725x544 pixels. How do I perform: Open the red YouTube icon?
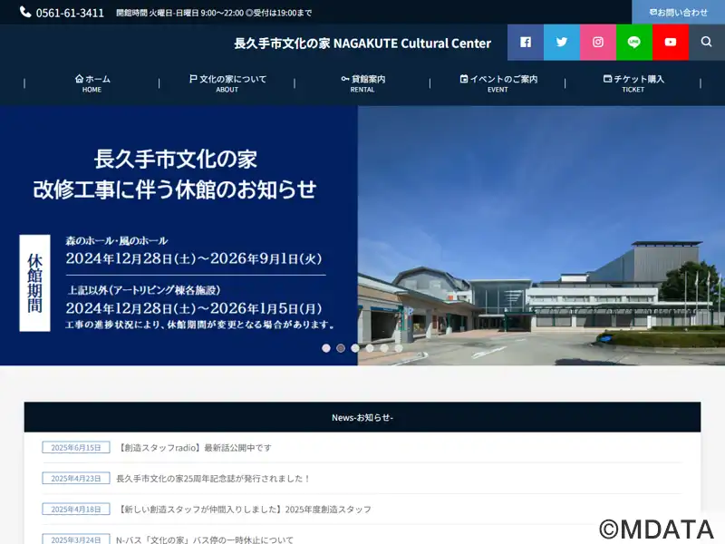(671, 42)
